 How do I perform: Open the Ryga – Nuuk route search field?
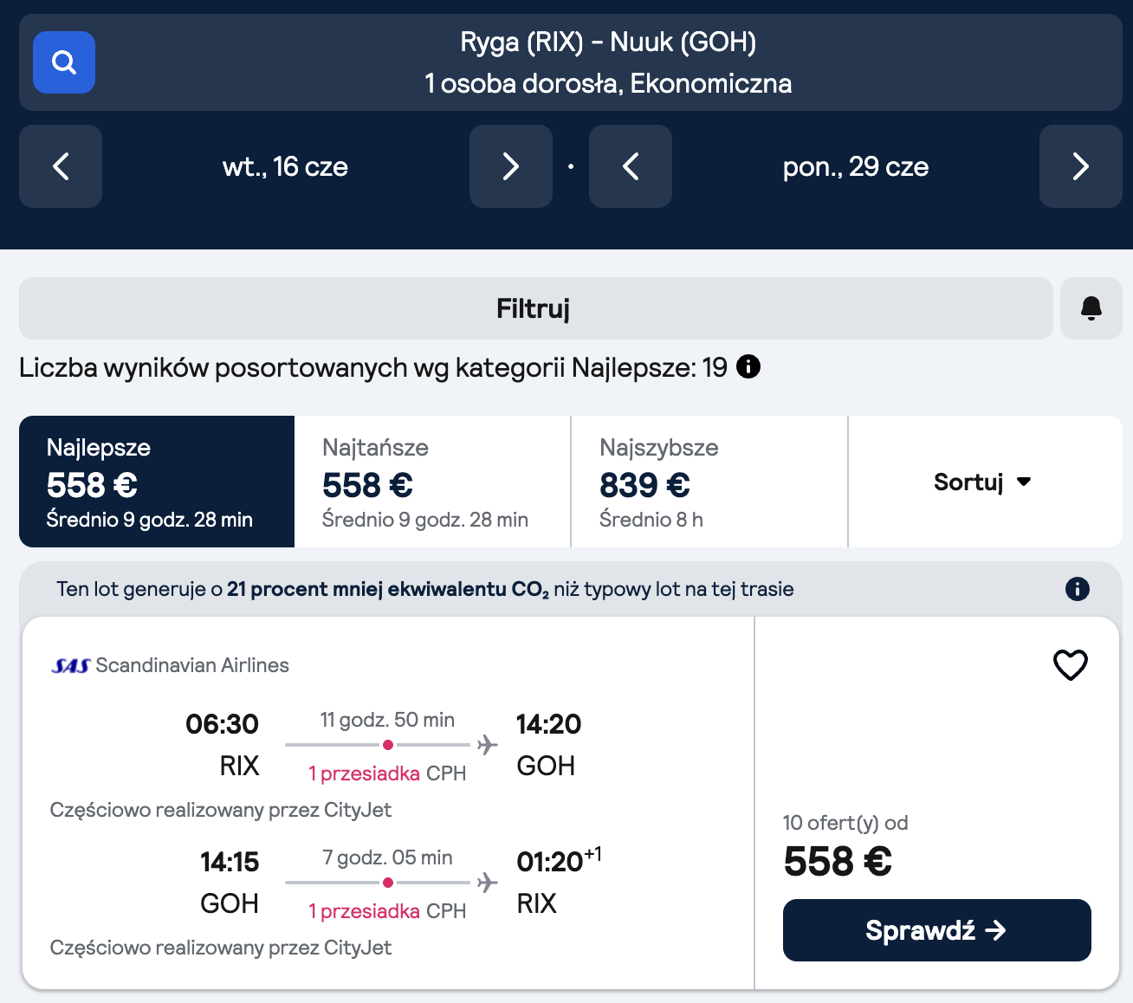click(608, 62)
